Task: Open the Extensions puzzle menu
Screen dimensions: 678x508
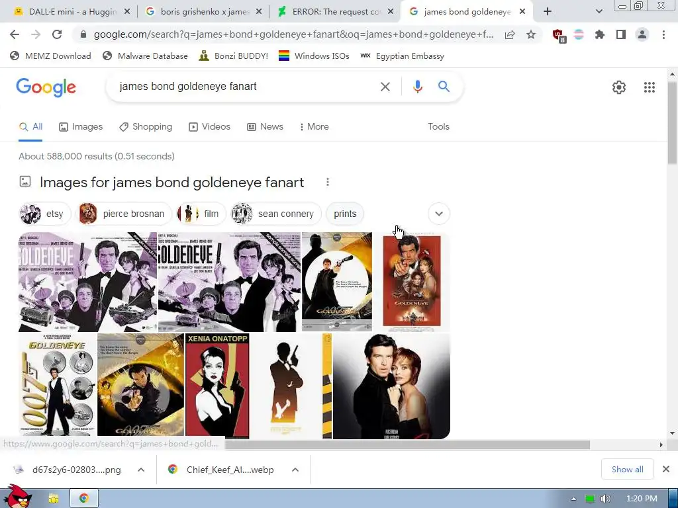Action: (x=599, y=34)
